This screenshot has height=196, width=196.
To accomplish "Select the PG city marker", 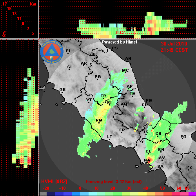I will click(97, 79).
